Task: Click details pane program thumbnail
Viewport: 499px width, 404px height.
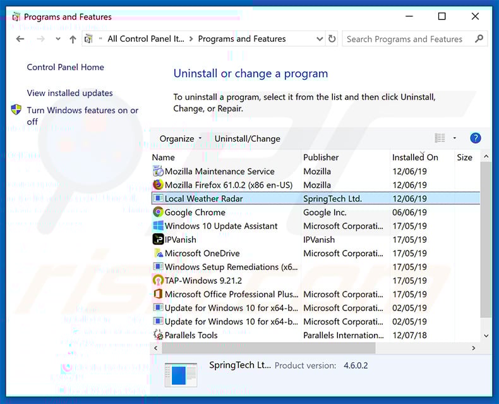Action: tap(181, 375)
